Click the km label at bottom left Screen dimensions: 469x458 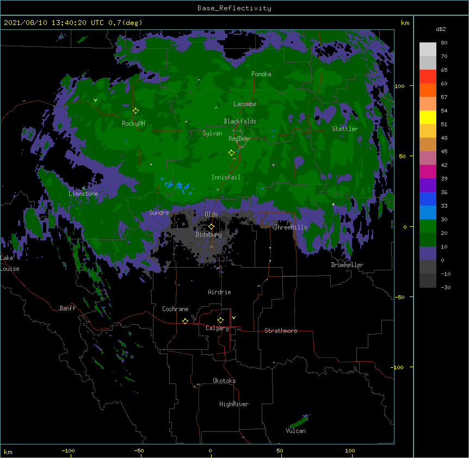[x=8, y=452]
